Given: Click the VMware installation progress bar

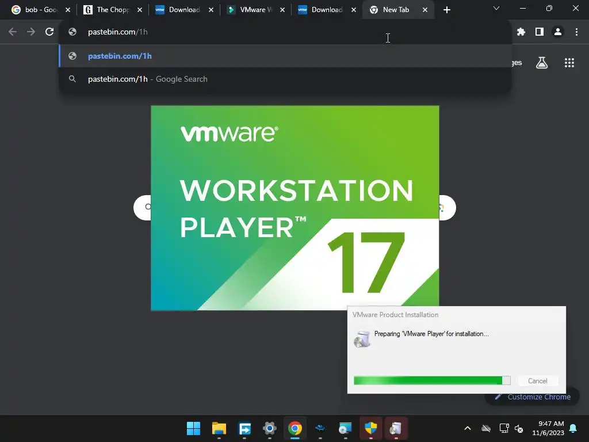Looking at the screenshot, I should coord(432,380).
